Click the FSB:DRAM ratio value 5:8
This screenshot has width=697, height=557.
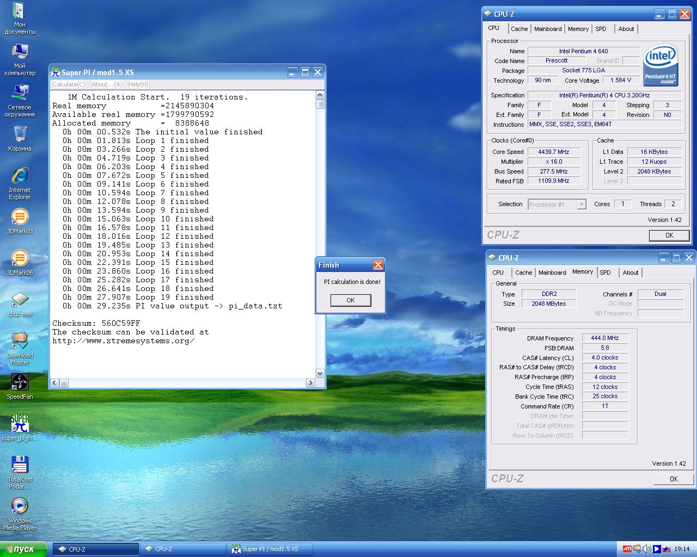[605, 348]
